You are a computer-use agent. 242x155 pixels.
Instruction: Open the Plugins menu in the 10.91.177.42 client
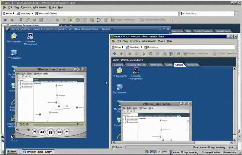pos(162,41)
